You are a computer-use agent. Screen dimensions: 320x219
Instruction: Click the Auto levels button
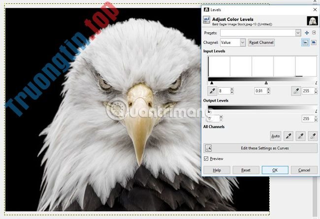click(276, 136)
